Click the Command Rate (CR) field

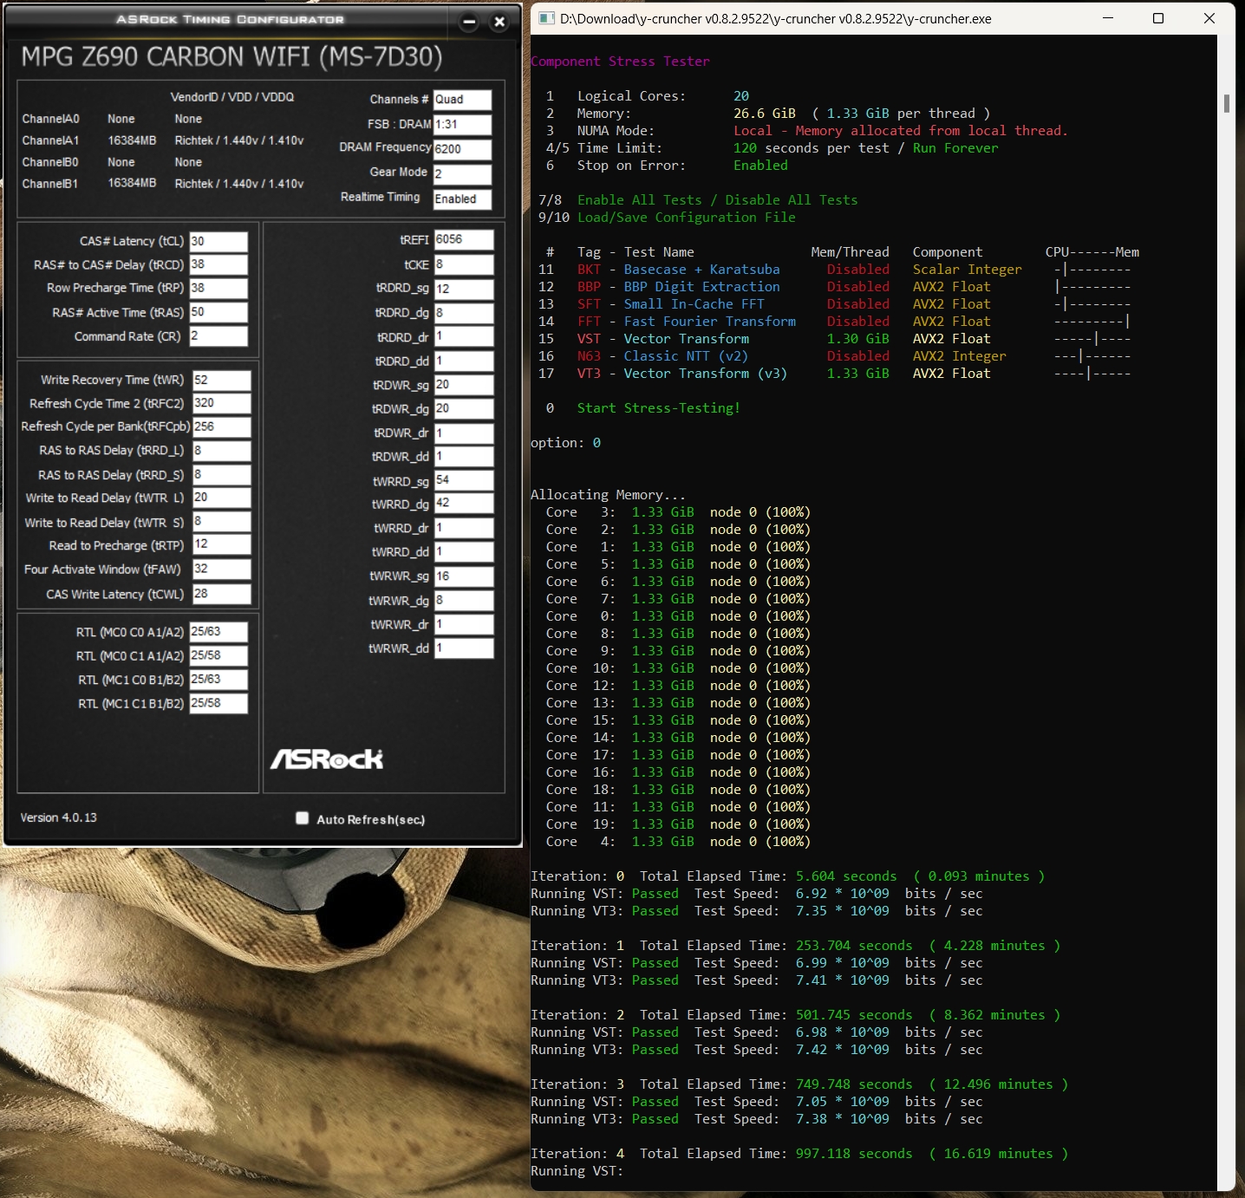coord(218,336)
